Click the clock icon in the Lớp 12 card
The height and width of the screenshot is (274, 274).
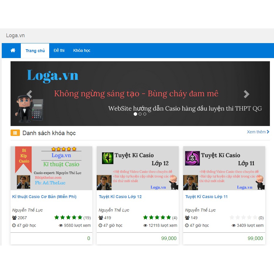pyautogui.click(x=100, y=225)
